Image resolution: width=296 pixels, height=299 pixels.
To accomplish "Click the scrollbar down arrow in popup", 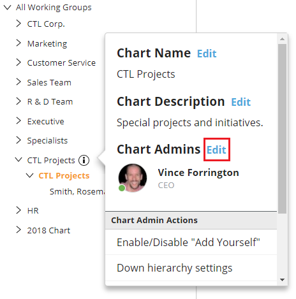I will point(282,280).
